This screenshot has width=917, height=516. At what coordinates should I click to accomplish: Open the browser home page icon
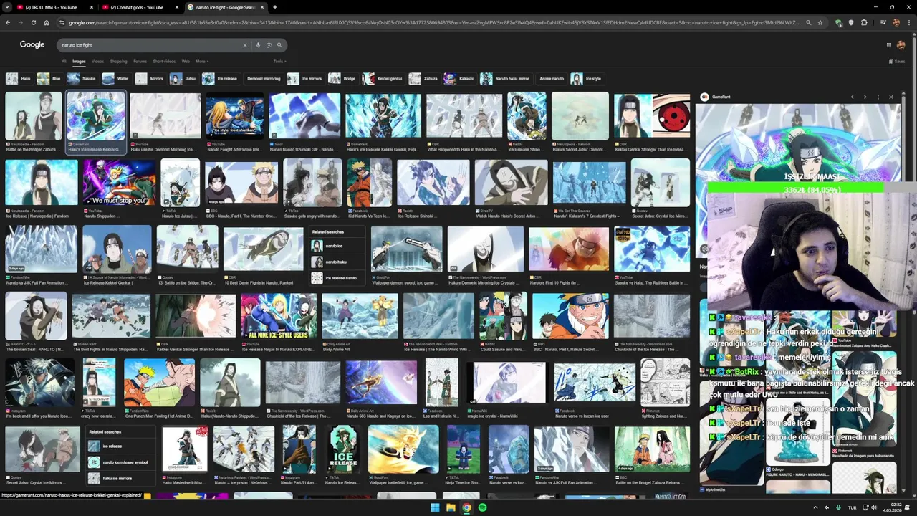[x=46, y=22]
